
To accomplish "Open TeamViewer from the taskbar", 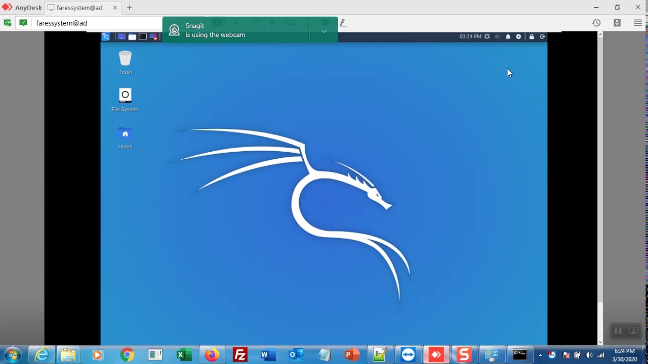I will pos(408,355).
